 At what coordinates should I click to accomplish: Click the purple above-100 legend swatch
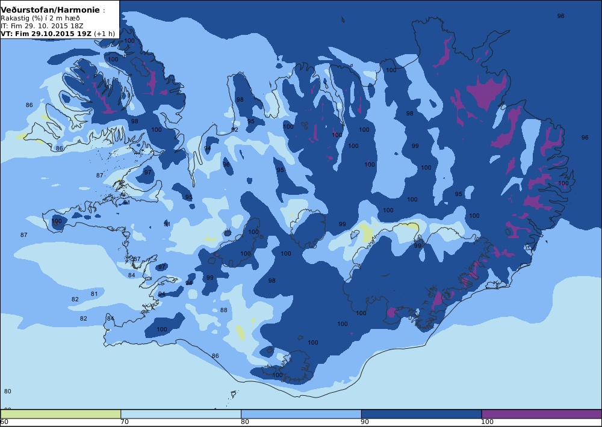click(542, 414)
